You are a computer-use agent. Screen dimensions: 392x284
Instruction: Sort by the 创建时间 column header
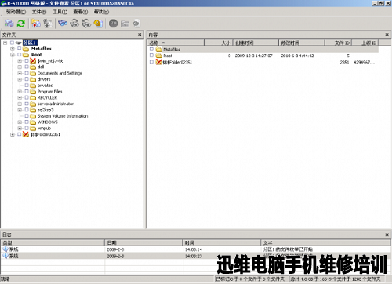(256, 42)
